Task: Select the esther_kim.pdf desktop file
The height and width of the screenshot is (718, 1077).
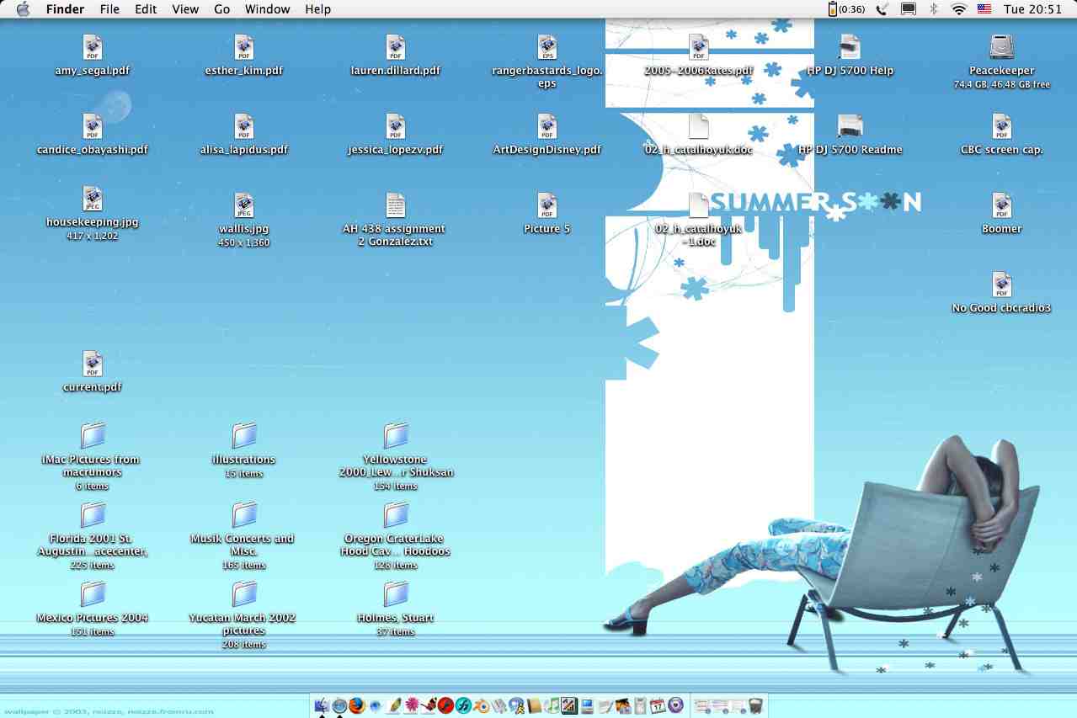Action: (244, 48)
